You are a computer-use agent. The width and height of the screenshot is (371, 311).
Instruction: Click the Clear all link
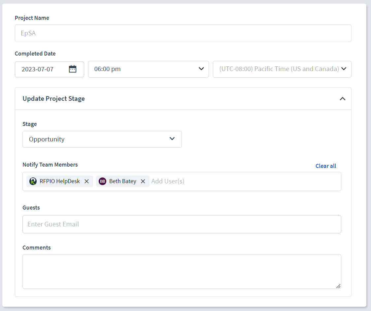coord(325,166)
